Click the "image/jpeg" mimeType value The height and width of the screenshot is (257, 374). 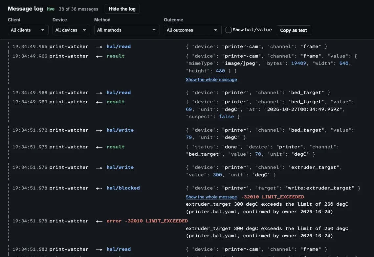coord(240,64)
